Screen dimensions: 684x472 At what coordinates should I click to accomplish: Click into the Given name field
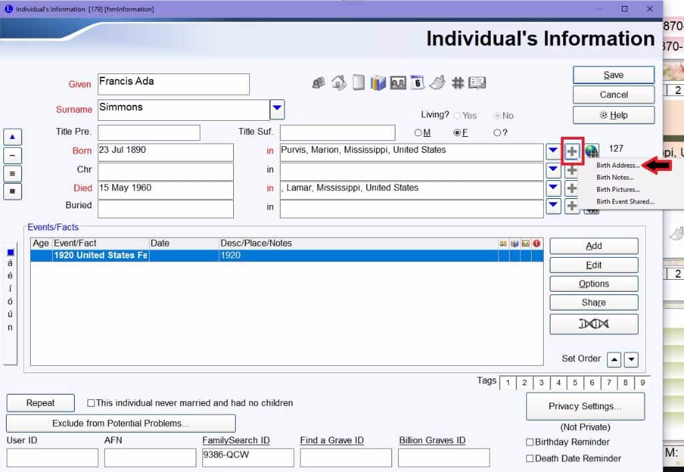pyautogui.click(x=174, y=84)
